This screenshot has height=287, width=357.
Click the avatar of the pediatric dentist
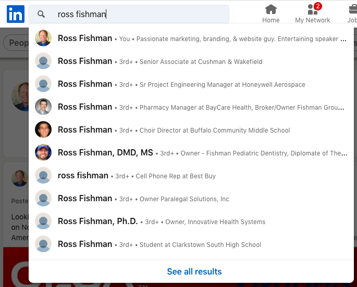click(43, 152)
